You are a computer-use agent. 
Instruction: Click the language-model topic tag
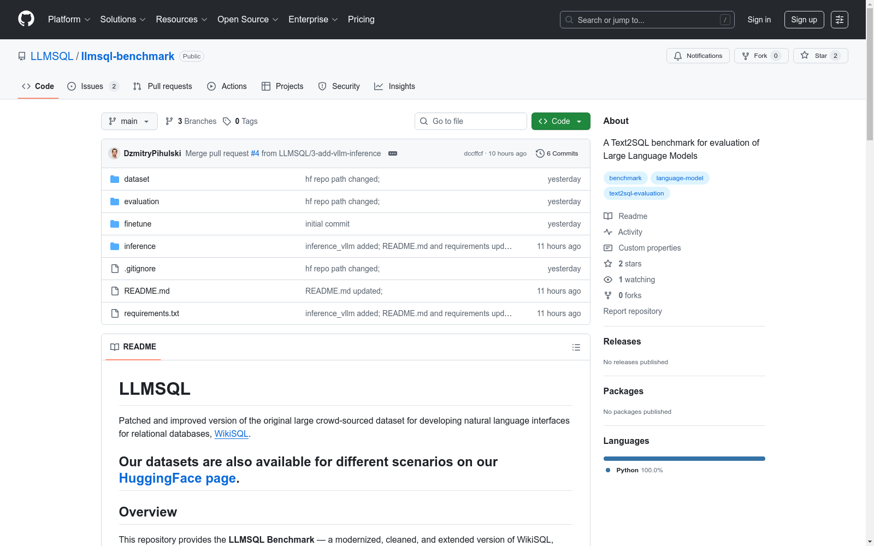pos(680,178)
